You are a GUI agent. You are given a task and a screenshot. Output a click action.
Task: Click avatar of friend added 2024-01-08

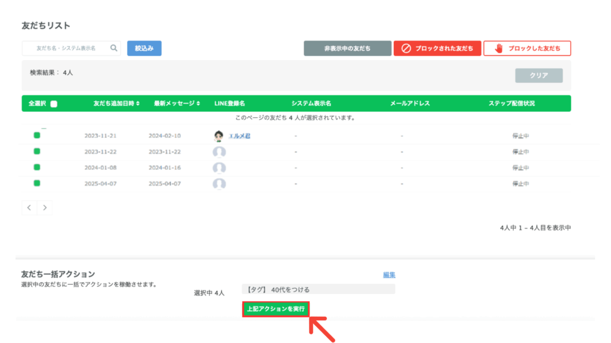click(x=219, y=168)
